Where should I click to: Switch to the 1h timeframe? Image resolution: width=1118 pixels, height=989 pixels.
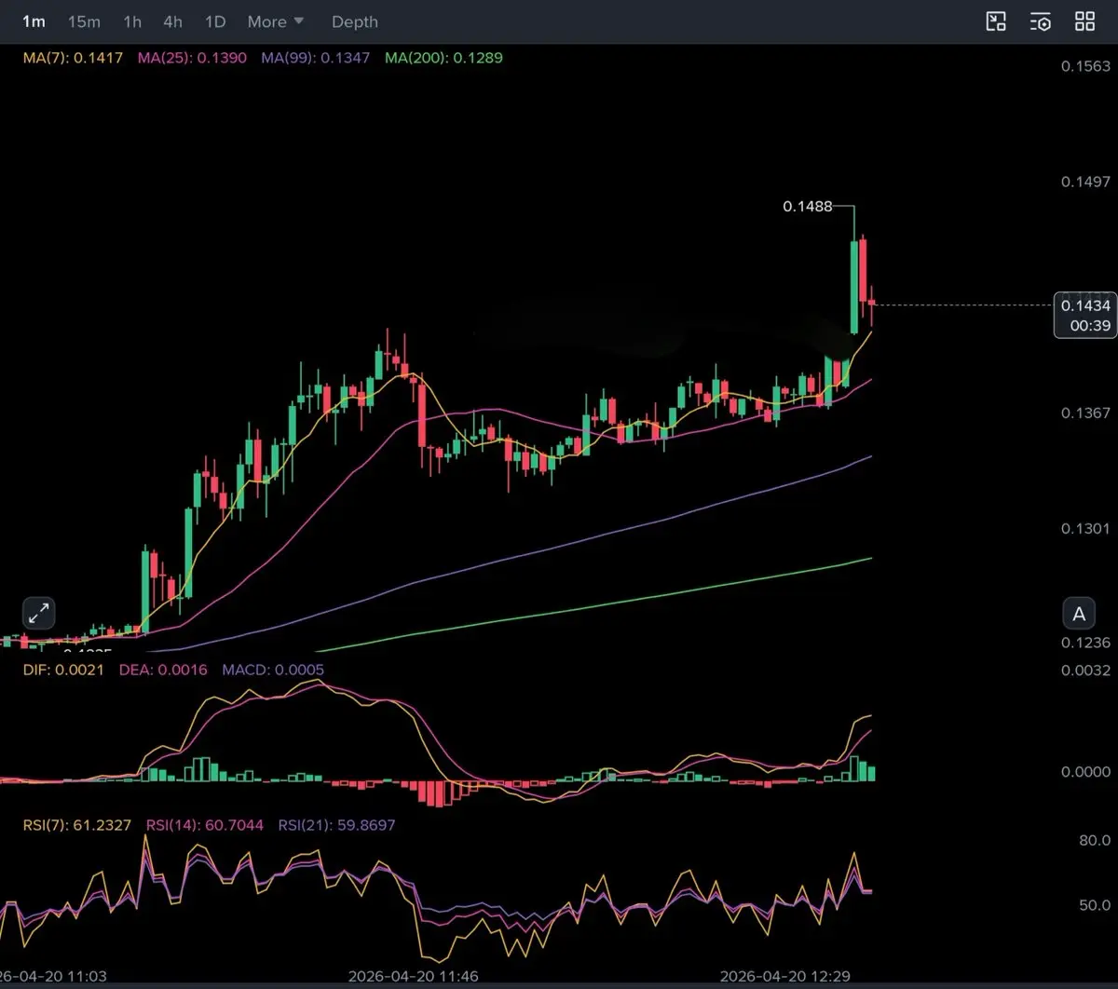[x=132, y=21]
